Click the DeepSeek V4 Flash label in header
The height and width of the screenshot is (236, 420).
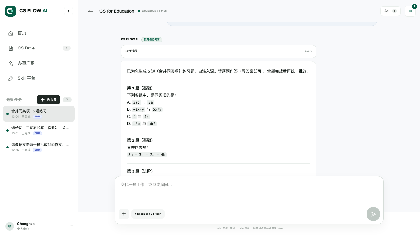pyautogui.click(x=155, y=11)
